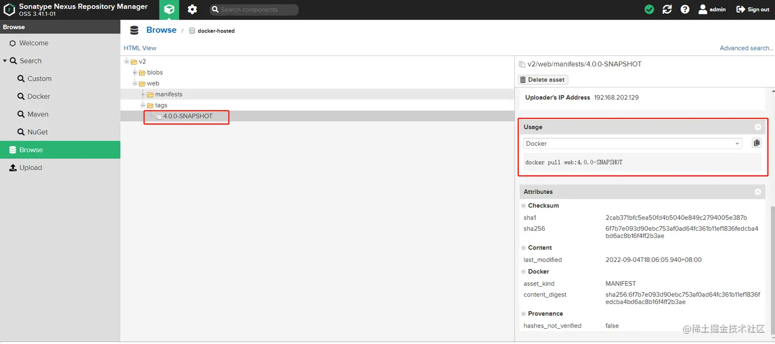Click the sha1 checksum value
The height and width of the screenshot is (344, 775).
coord(676,218)
